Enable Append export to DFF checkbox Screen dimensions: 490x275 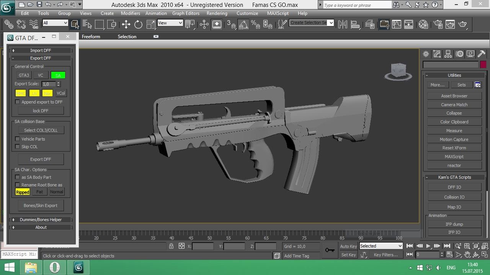tap(18, 102)
